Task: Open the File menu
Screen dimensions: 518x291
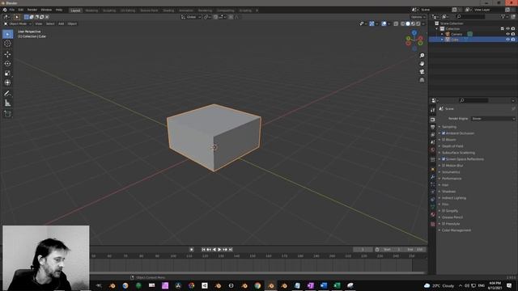Action: click(x=12, y=10)
